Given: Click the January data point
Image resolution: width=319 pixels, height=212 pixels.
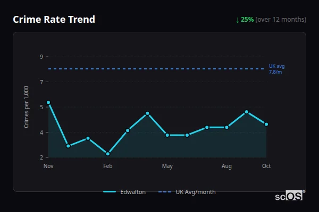Looking at the screenshot, I should pyautogui.click(x=88, y=138).
